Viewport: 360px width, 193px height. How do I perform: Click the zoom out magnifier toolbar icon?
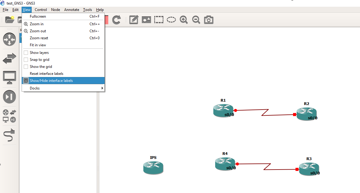tap(196, 20)
